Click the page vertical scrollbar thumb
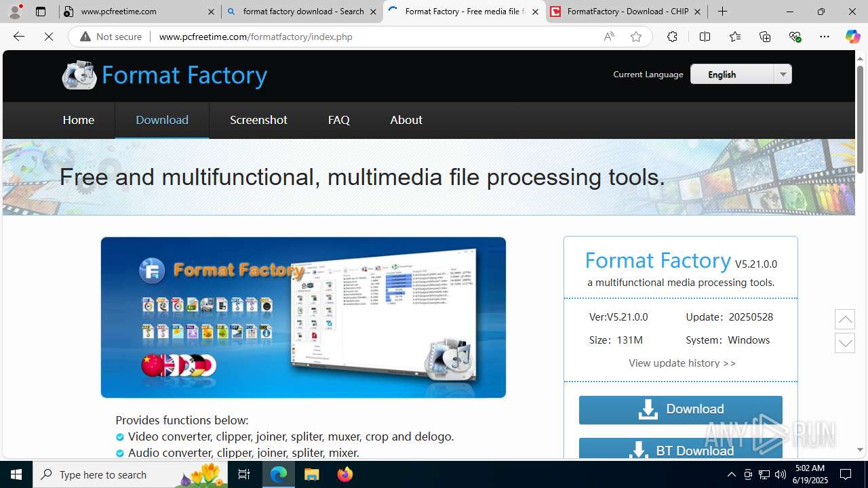 pos(860,118)
